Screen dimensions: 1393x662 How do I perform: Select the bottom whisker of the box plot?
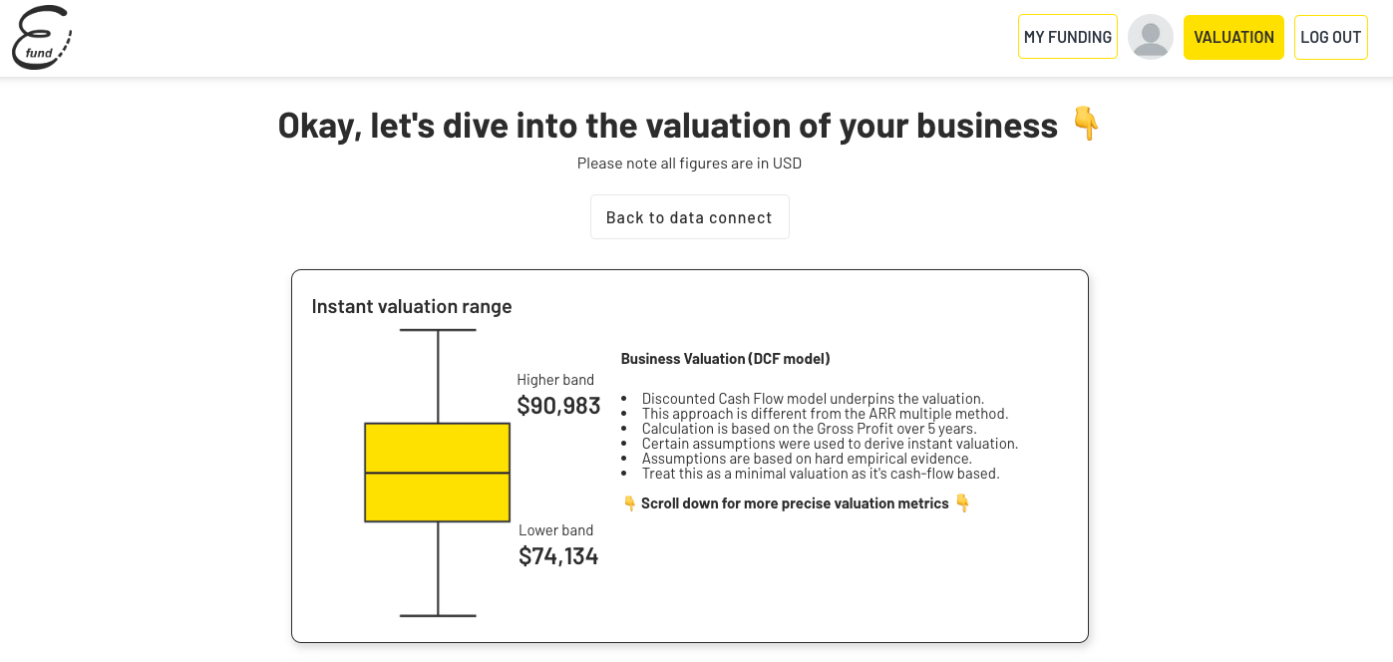coord(438,578)
